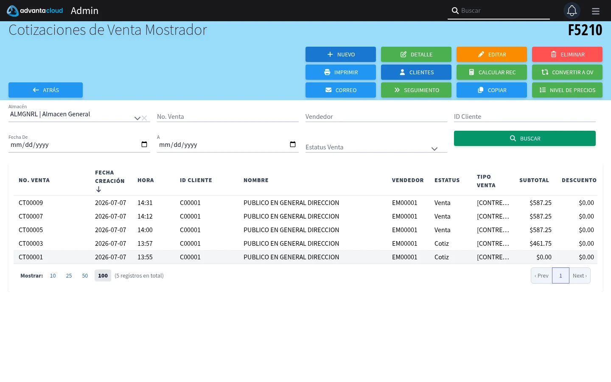This screenshot has width=611, height=382.
Task: Open the CLIENTES button
Action: [x=416, y=72]
